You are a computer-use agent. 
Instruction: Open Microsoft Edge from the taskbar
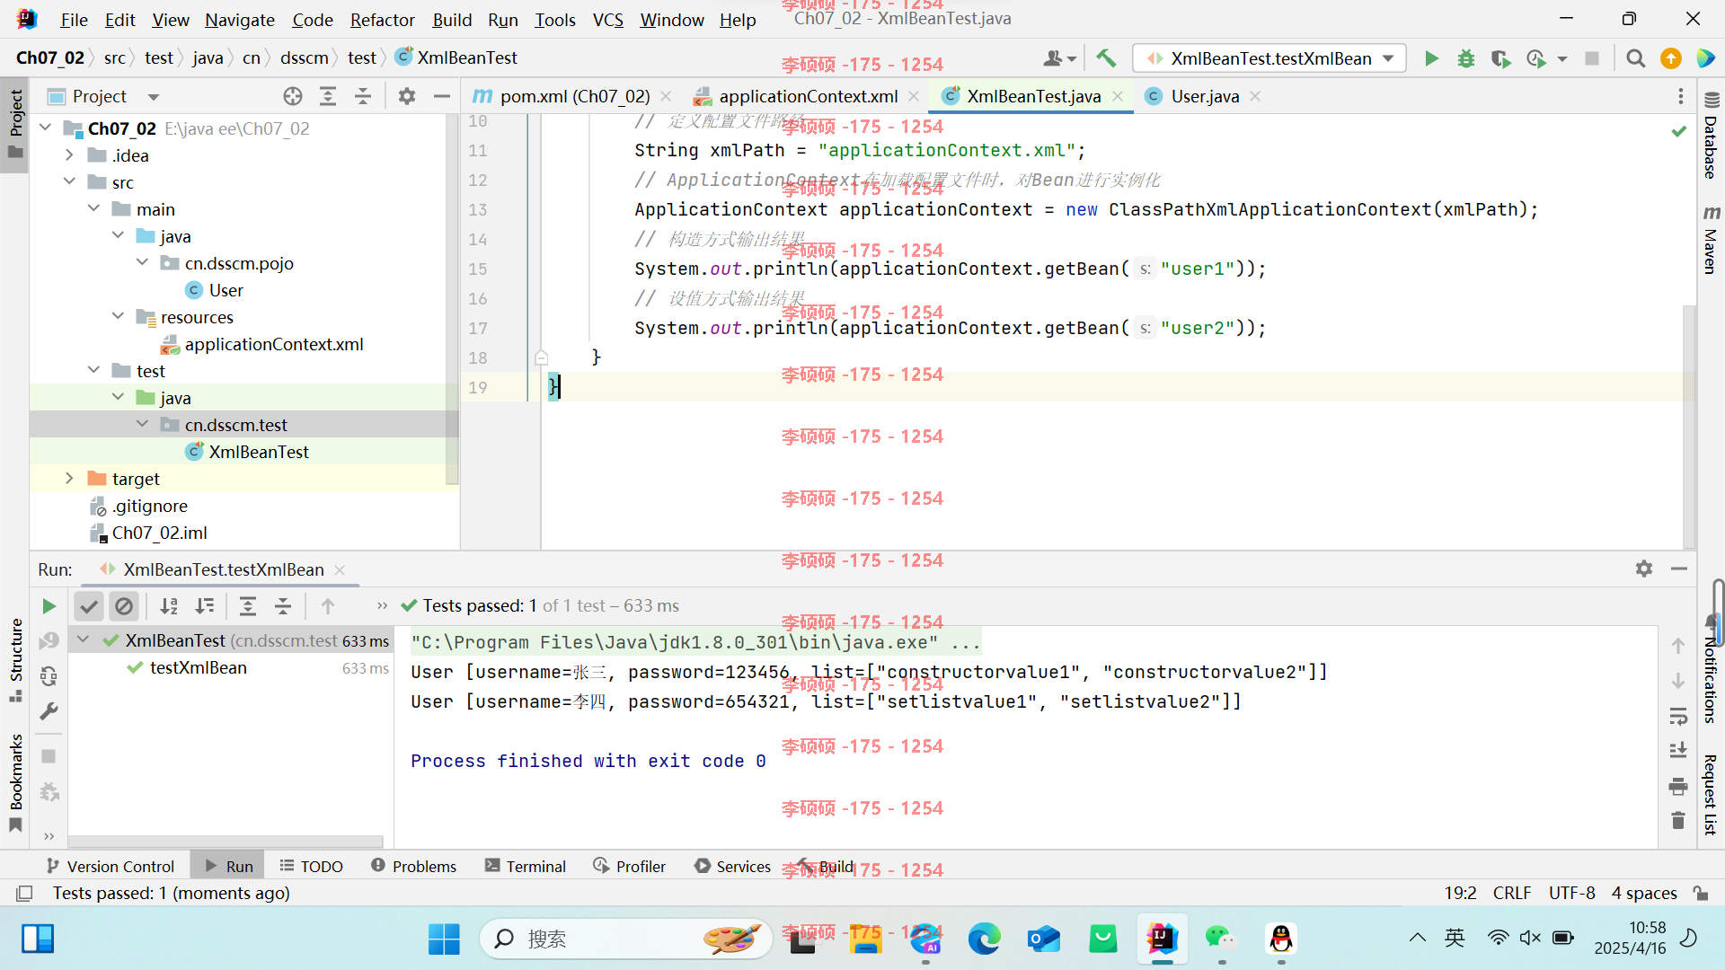(x=984, y=939)
